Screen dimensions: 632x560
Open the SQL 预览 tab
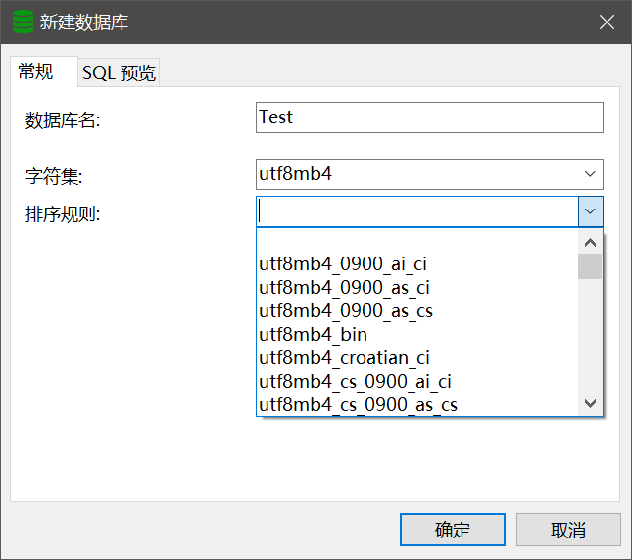(119, 72)
